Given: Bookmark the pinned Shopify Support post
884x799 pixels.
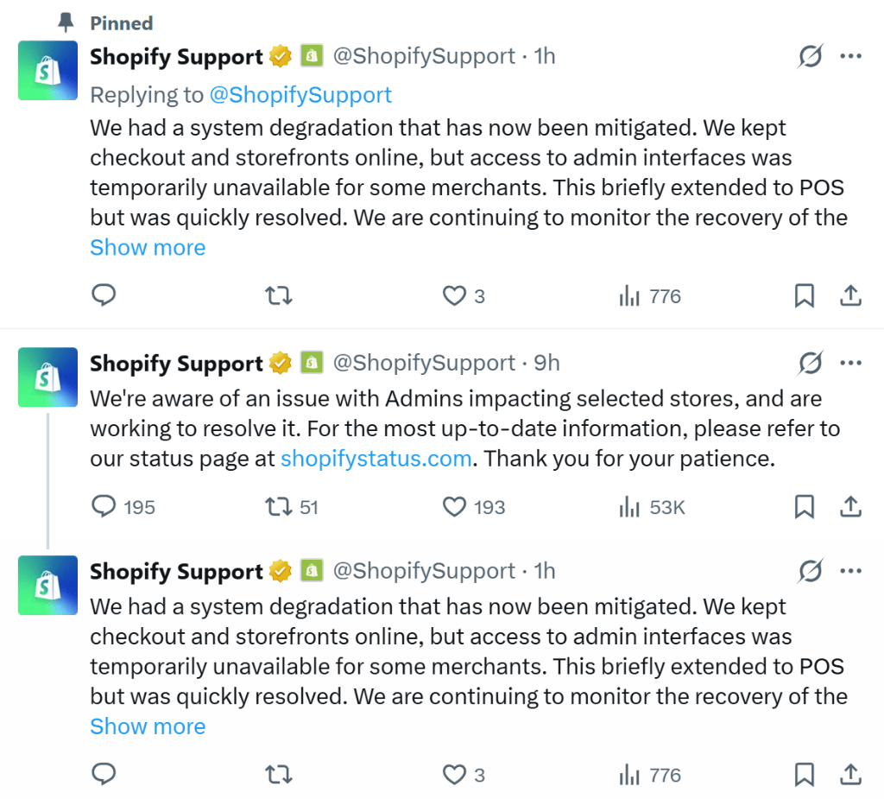Looking at the screenshot, I should [x=804, y=296].
